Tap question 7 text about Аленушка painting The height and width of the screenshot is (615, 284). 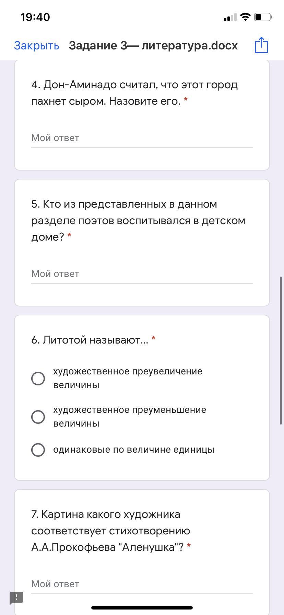click(110, 531)
